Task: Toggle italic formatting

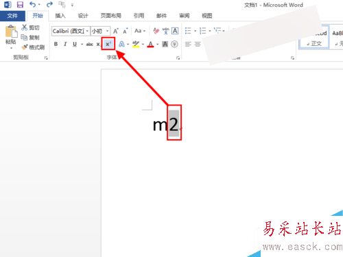Action: point(65,44)
